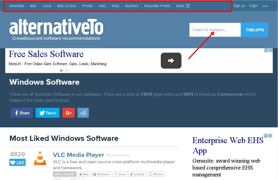
Task: Click the Find Apps button
Action: click(x=255, y=30)
